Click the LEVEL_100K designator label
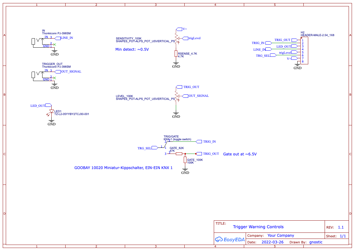 click(x=124, y=96)
